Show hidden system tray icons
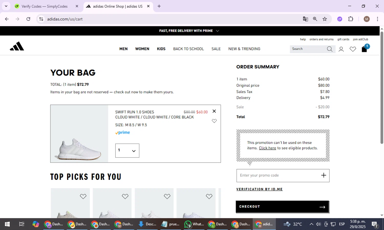Viewport: 384px width, 230px height. (x=311, y=224)
